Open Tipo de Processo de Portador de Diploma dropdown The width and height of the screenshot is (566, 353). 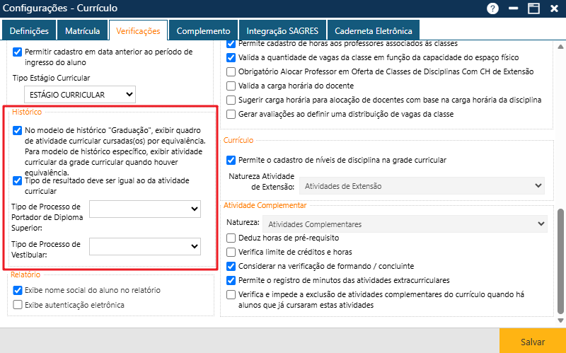(145, 209)
